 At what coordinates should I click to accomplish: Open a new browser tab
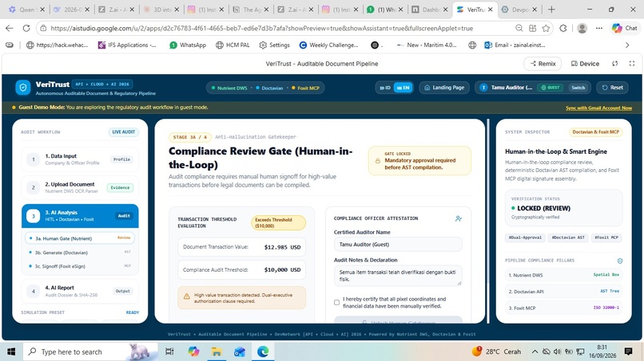tap(551, 9)
